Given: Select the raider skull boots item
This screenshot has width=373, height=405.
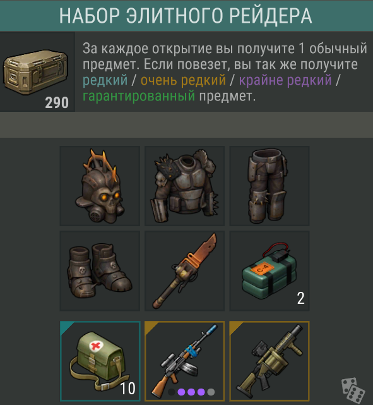Looking at the screenshot, I should (x=100, y=270).
